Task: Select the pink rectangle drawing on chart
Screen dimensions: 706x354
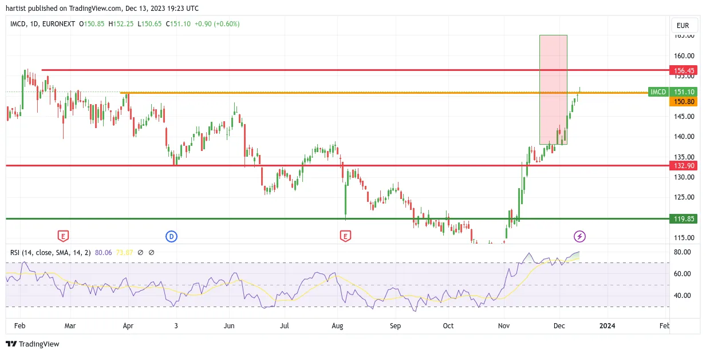Action: tap(553, 90)
